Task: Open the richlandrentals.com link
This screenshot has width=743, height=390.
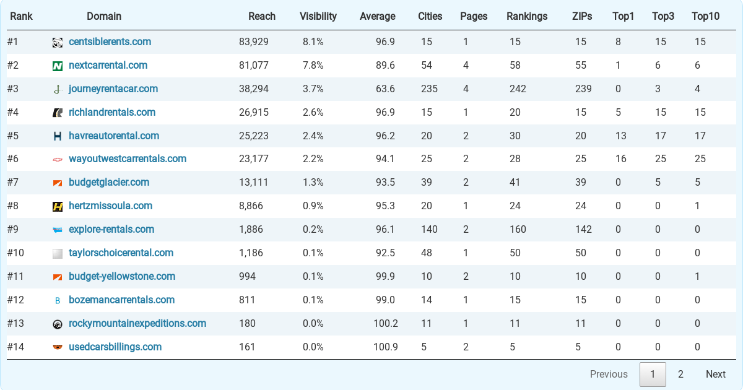Action: click(x=112, y=112)
